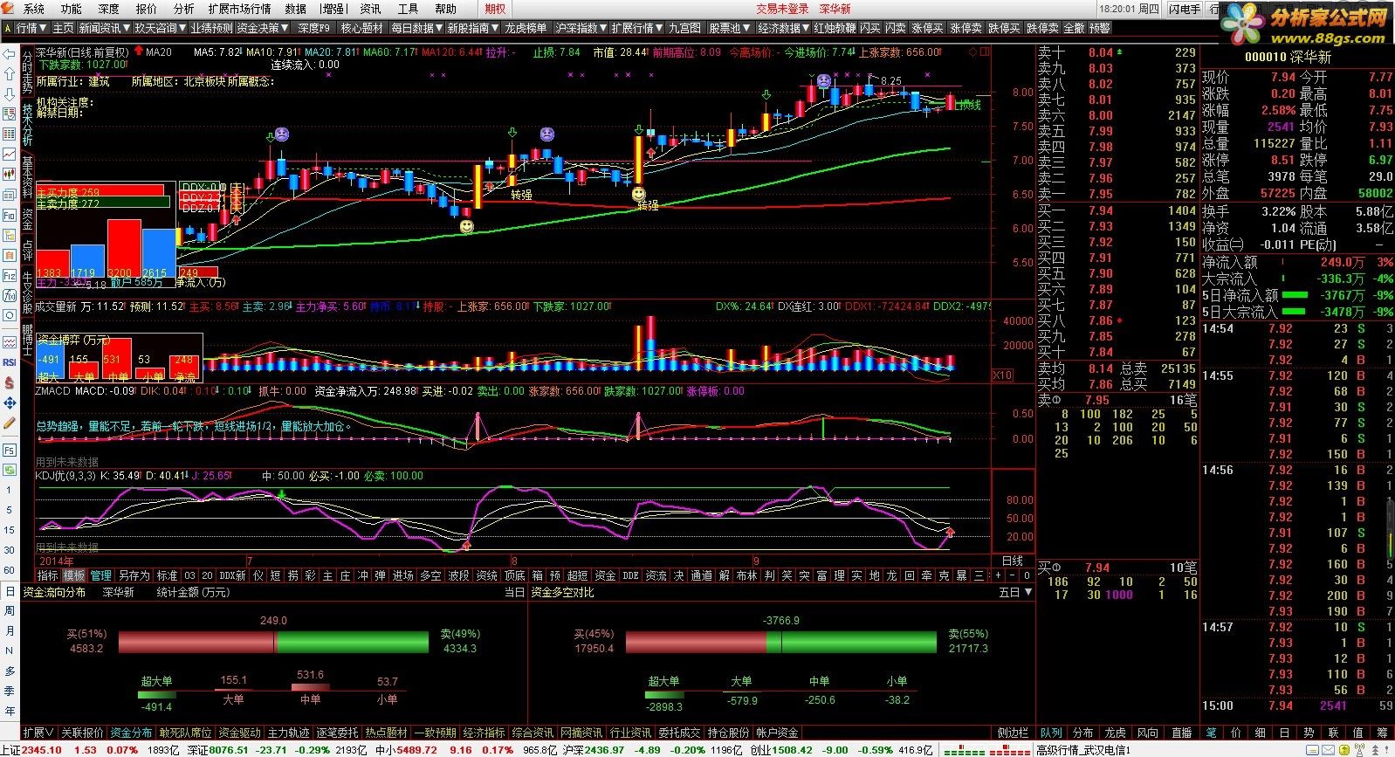Switch to 基本资料 in left sidebar
This screenshot has height=757, width=1395.
click(26, 178)
